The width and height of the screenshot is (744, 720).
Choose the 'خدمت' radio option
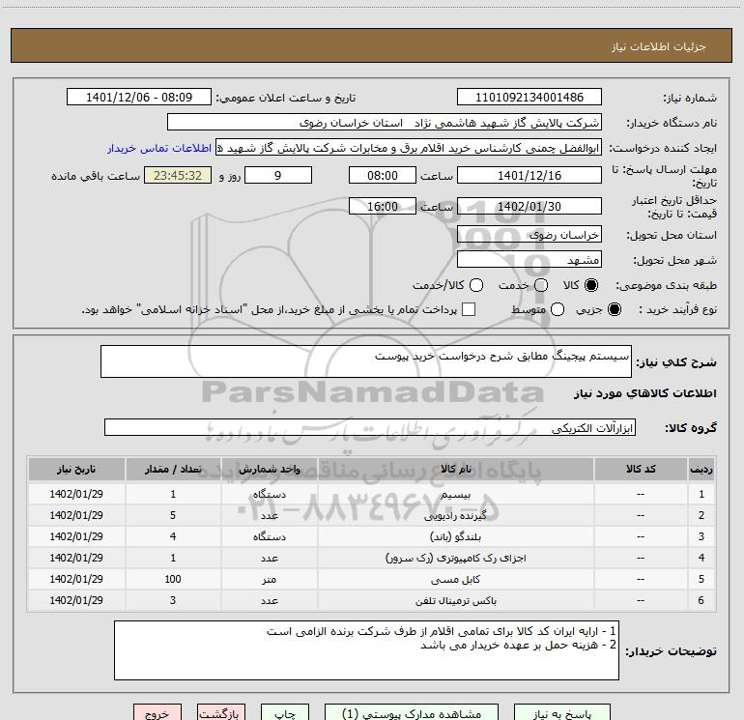[x=540, y=285]
